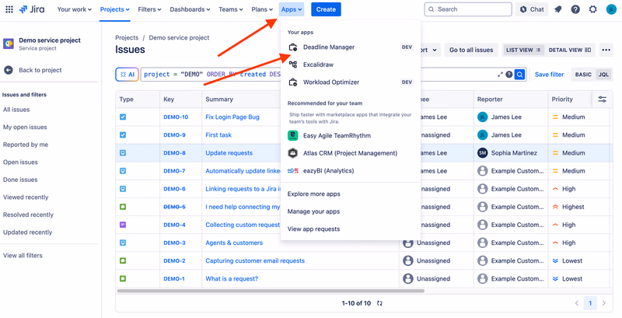The width and height of the screenshot is (622, 318).
Task: Collapse the Apps dropdown
Action: (x=292, y=9)
